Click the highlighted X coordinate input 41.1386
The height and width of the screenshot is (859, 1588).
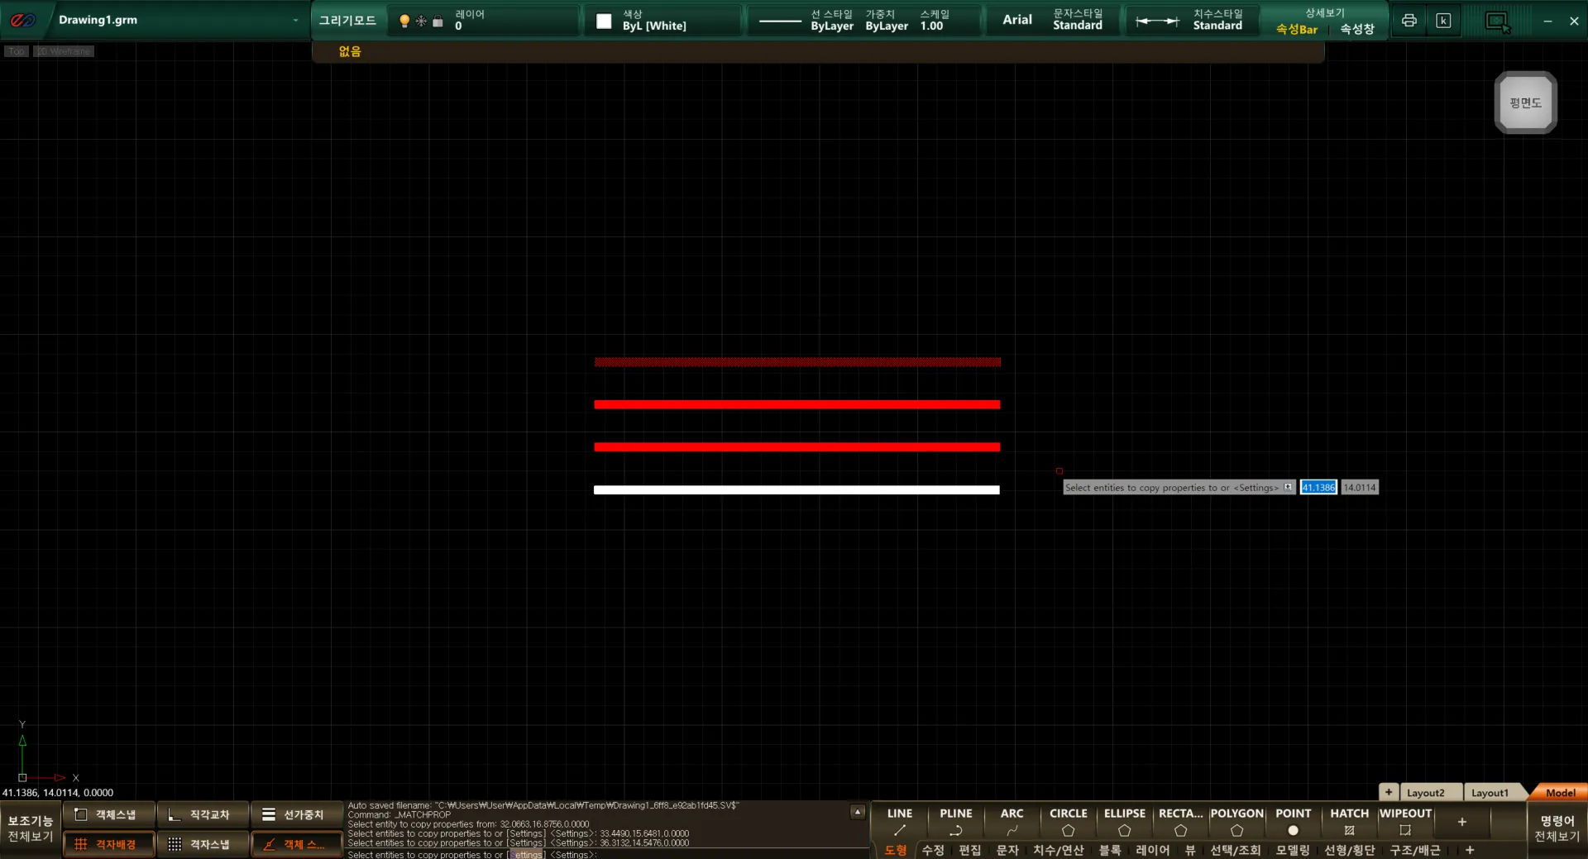click(x=1318, y=488)
